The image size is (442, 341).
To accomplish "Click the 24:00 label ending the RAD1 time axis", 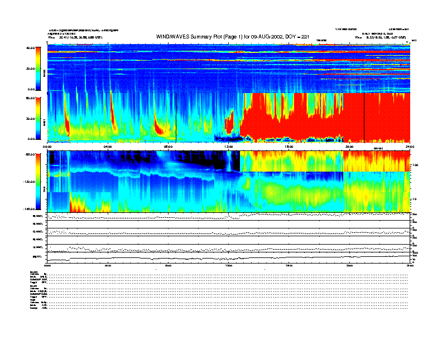I will [x=410, y=147].
